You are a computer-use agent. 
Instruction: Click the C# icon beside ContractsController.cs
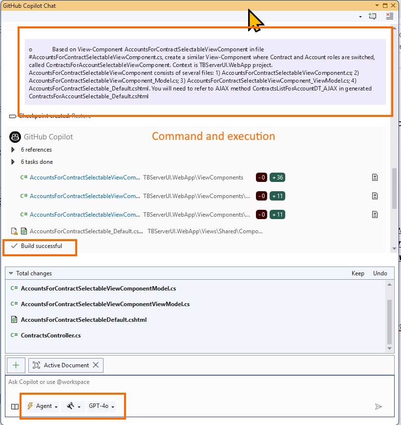coord(14,336)
